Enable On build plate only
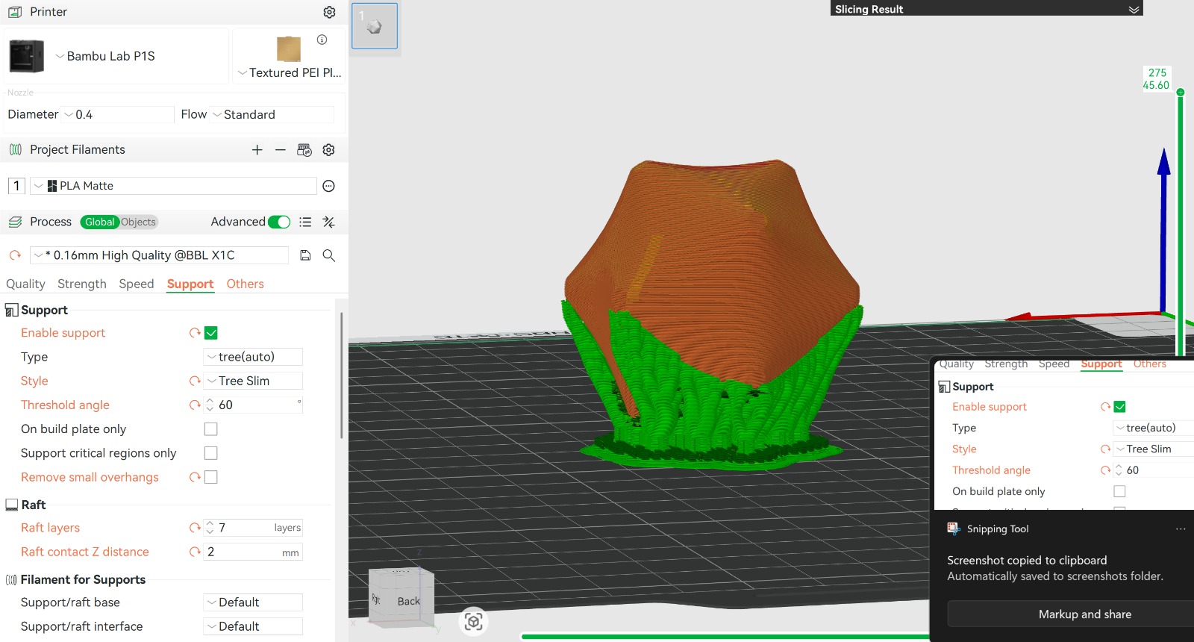This screenshot has width=1194, height=642. [x=211, y=429]
